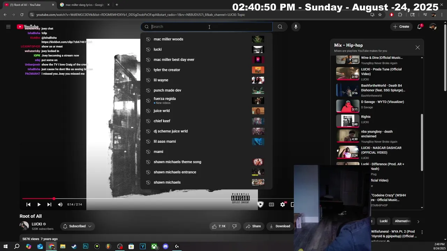The height and width of the screenshot is (251, 447).
Task: Toggle closed captions CC in the player
Action: tap(271, 205)
